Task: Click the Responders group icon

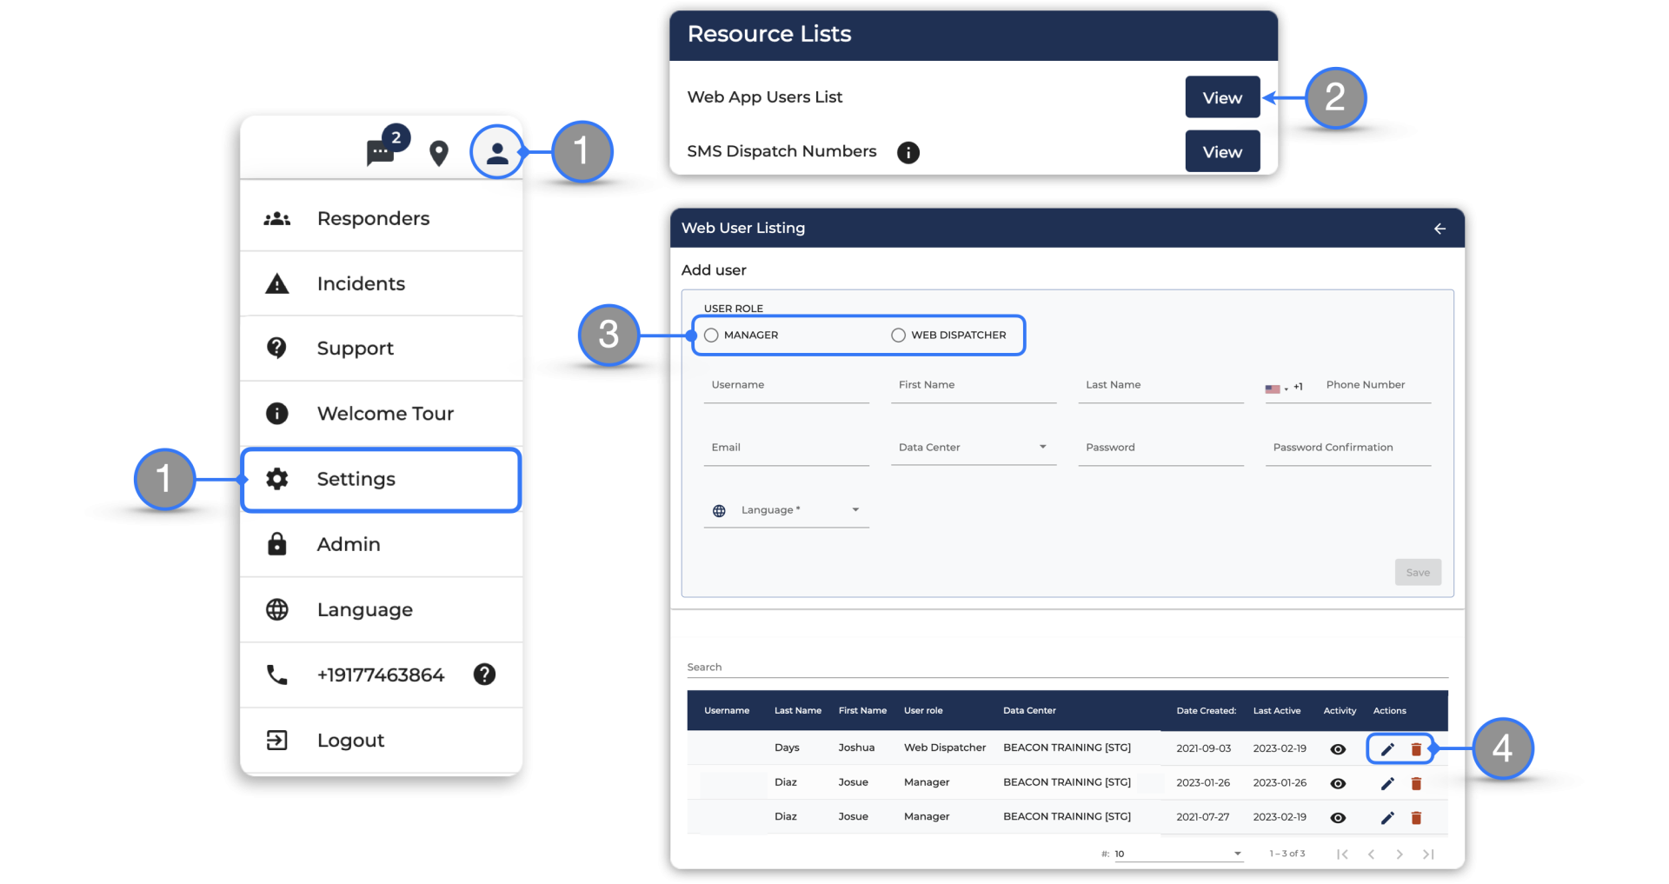Action: click(x=277, y=219)
